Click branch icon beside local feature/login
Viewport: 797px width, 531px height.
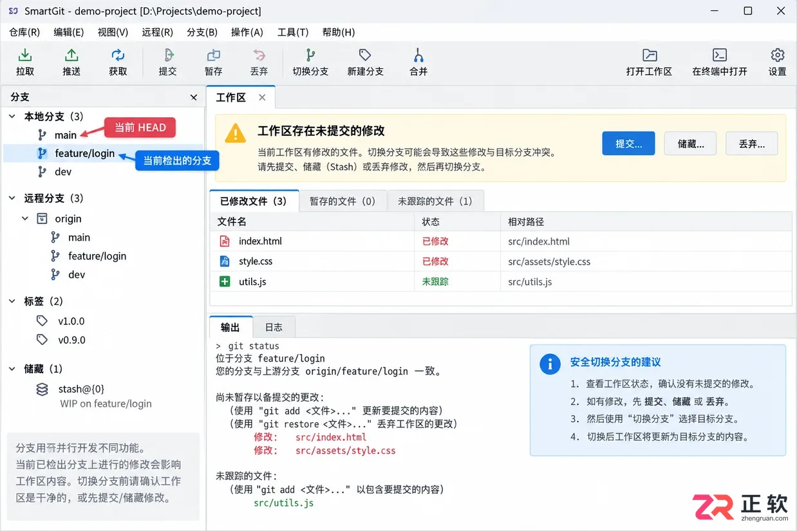[x=42, y=153]
